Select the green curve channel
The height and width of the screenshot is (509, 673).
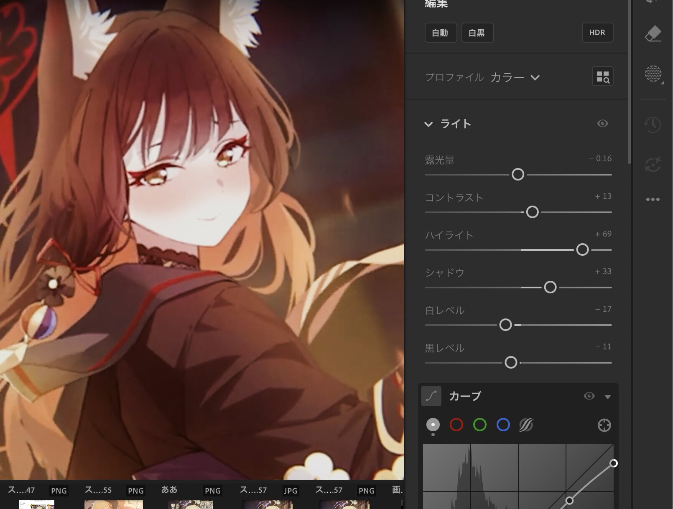[x=479, y=425]
